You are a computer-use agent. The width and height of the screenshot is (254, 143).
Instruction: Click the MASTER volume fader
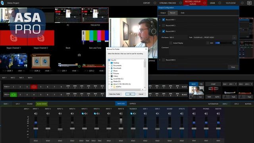pos(218,129)
